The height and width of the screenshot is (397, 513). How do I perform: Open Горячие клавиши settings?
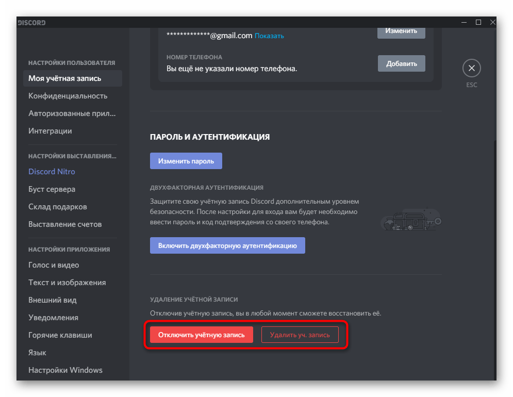point(60,335)
